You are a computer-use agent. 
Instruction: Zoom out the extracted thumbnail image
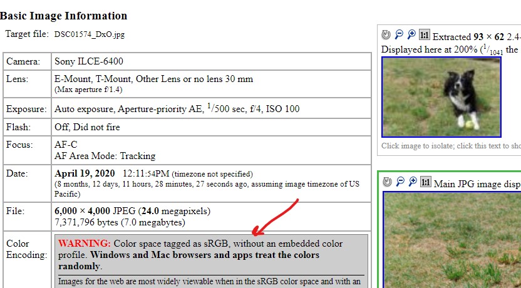(399, 34)
